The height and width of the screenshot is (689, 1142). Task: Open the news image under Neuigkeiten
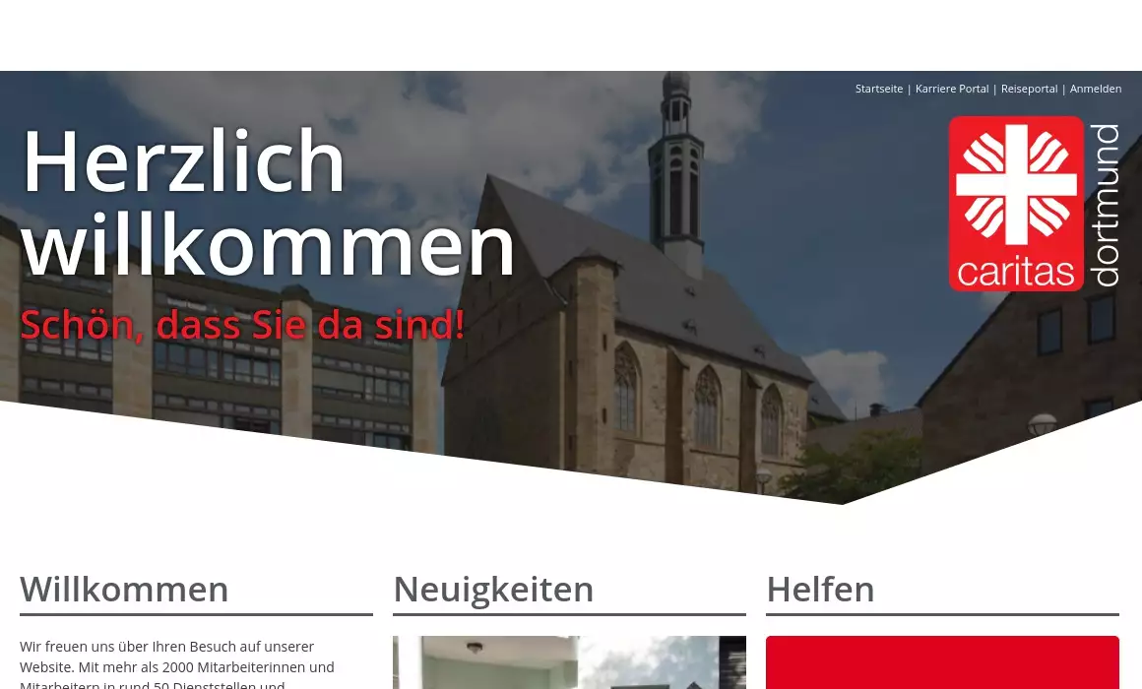click(x=569, y=662)
